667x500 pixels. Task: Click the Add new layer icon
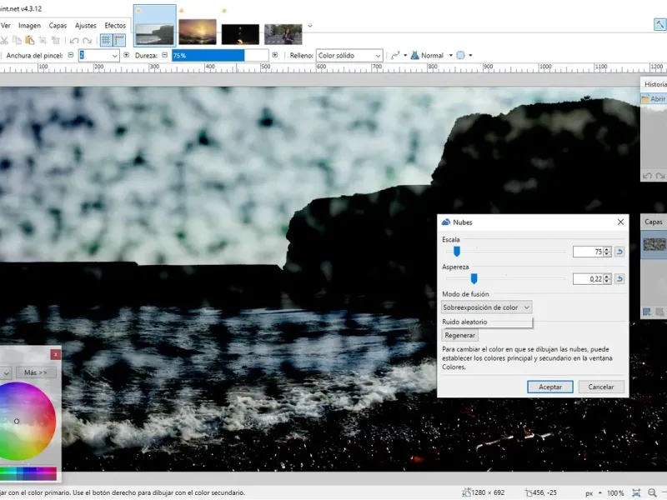pyautogui.click(x=647, y=312)
